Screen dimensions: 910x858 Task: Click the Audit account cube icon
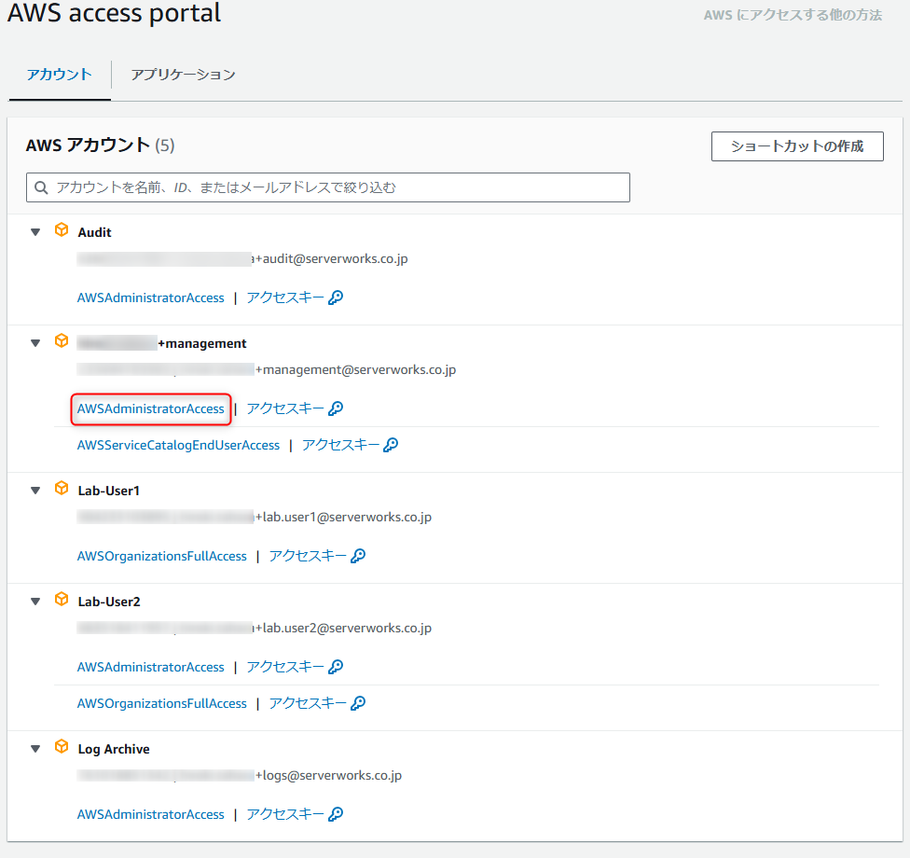pos(62,229)
